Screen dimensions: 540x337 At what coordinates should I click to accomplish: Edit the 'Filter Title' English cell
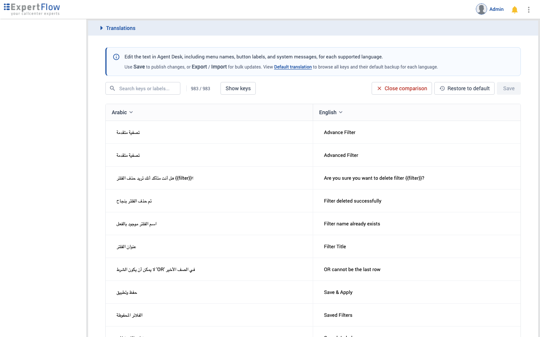(417, 246)
